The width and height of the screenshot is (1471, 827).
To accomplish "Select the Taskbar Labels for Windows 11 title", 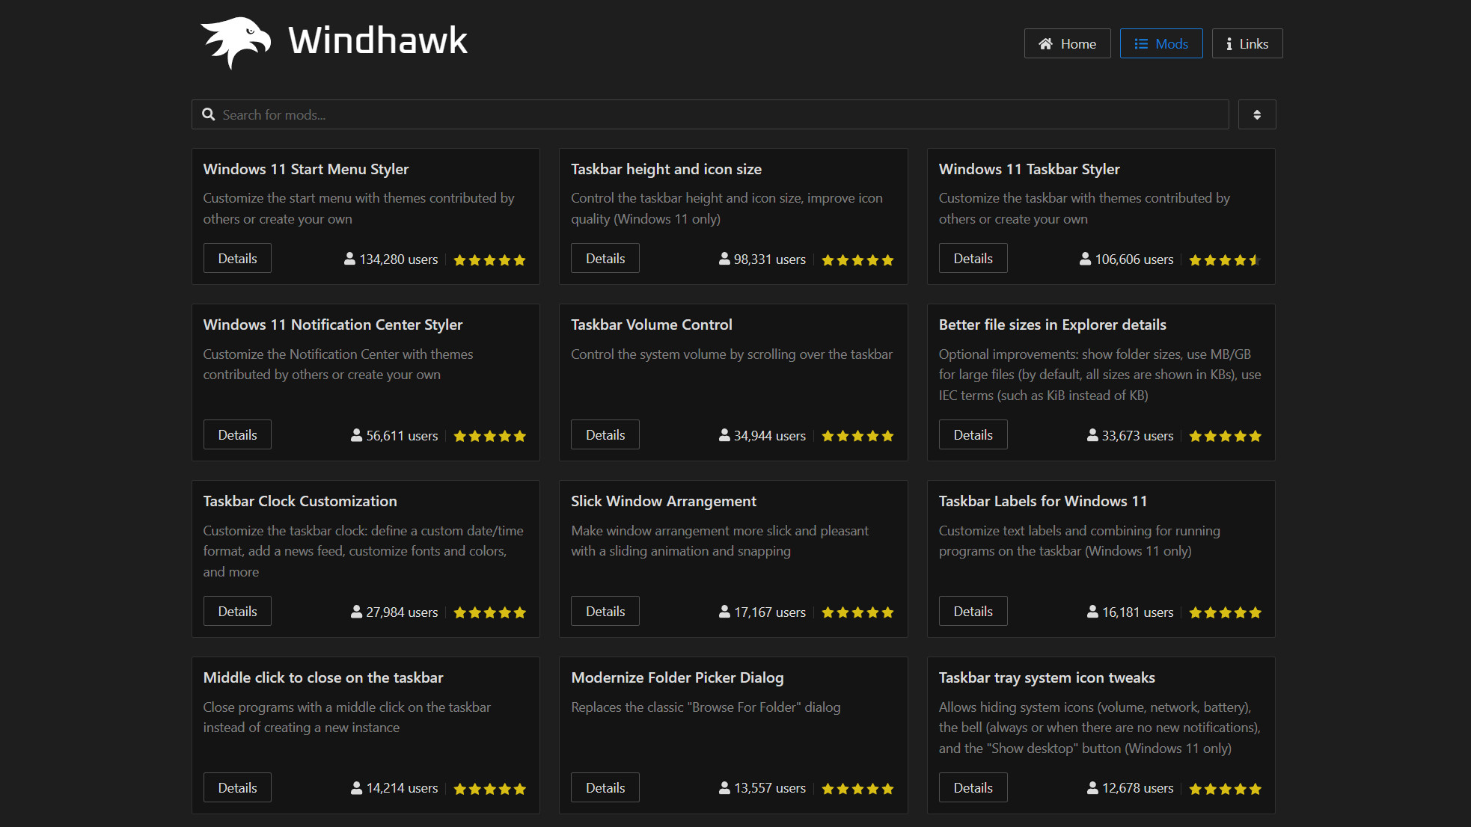I will pyautogui.click(x=1043, y=501).
